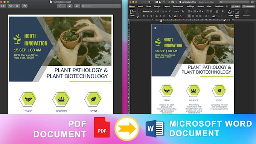
Task: Increase font size with larger A
Action: [x=166, y=11]
